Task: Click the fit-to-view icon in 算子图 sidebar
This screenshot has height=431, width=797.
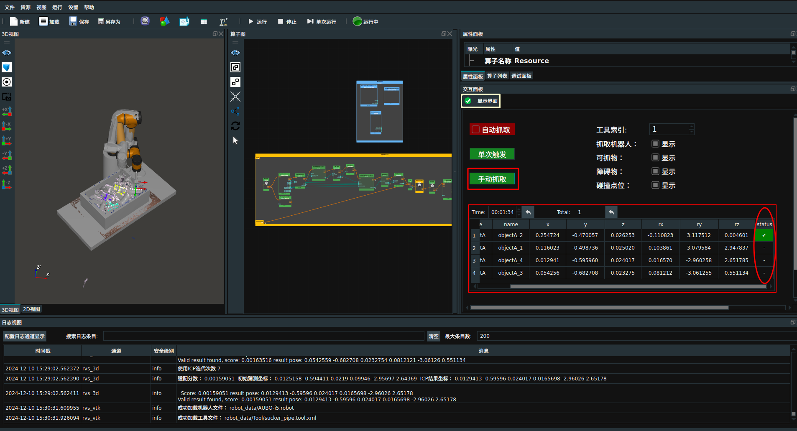Action: click(235, 67)
